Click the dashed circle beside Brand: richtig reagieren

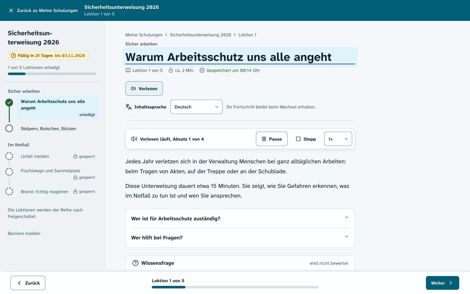pos(9,191)
